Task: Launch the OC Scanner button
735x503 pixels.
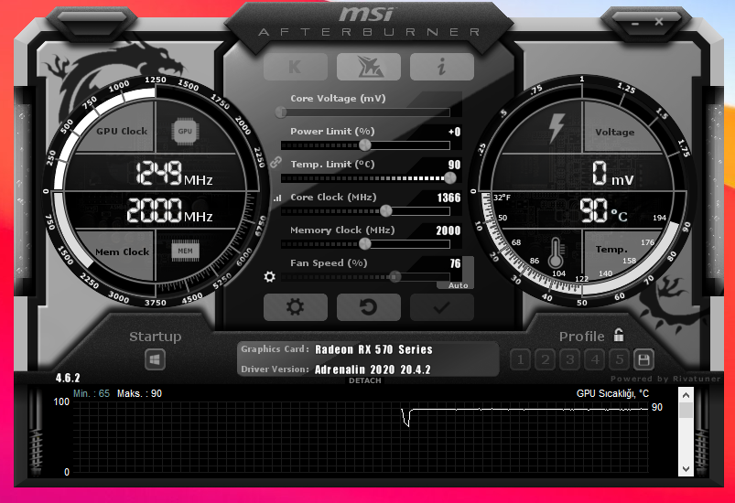Action: [369, 67]
